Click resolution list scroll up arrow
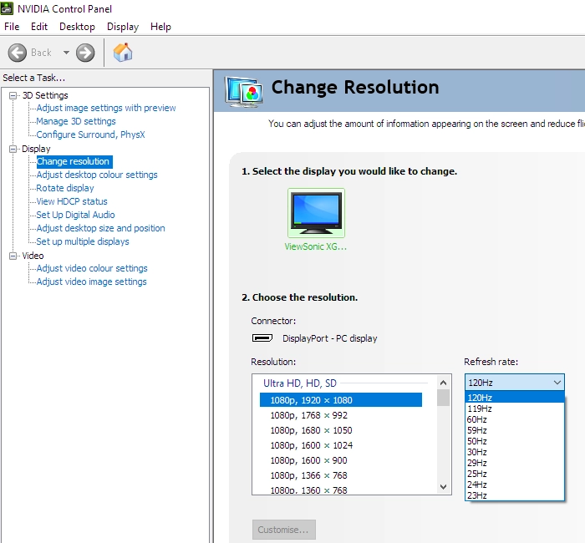This screenshot has height=543, width=585. pos(443,383)
